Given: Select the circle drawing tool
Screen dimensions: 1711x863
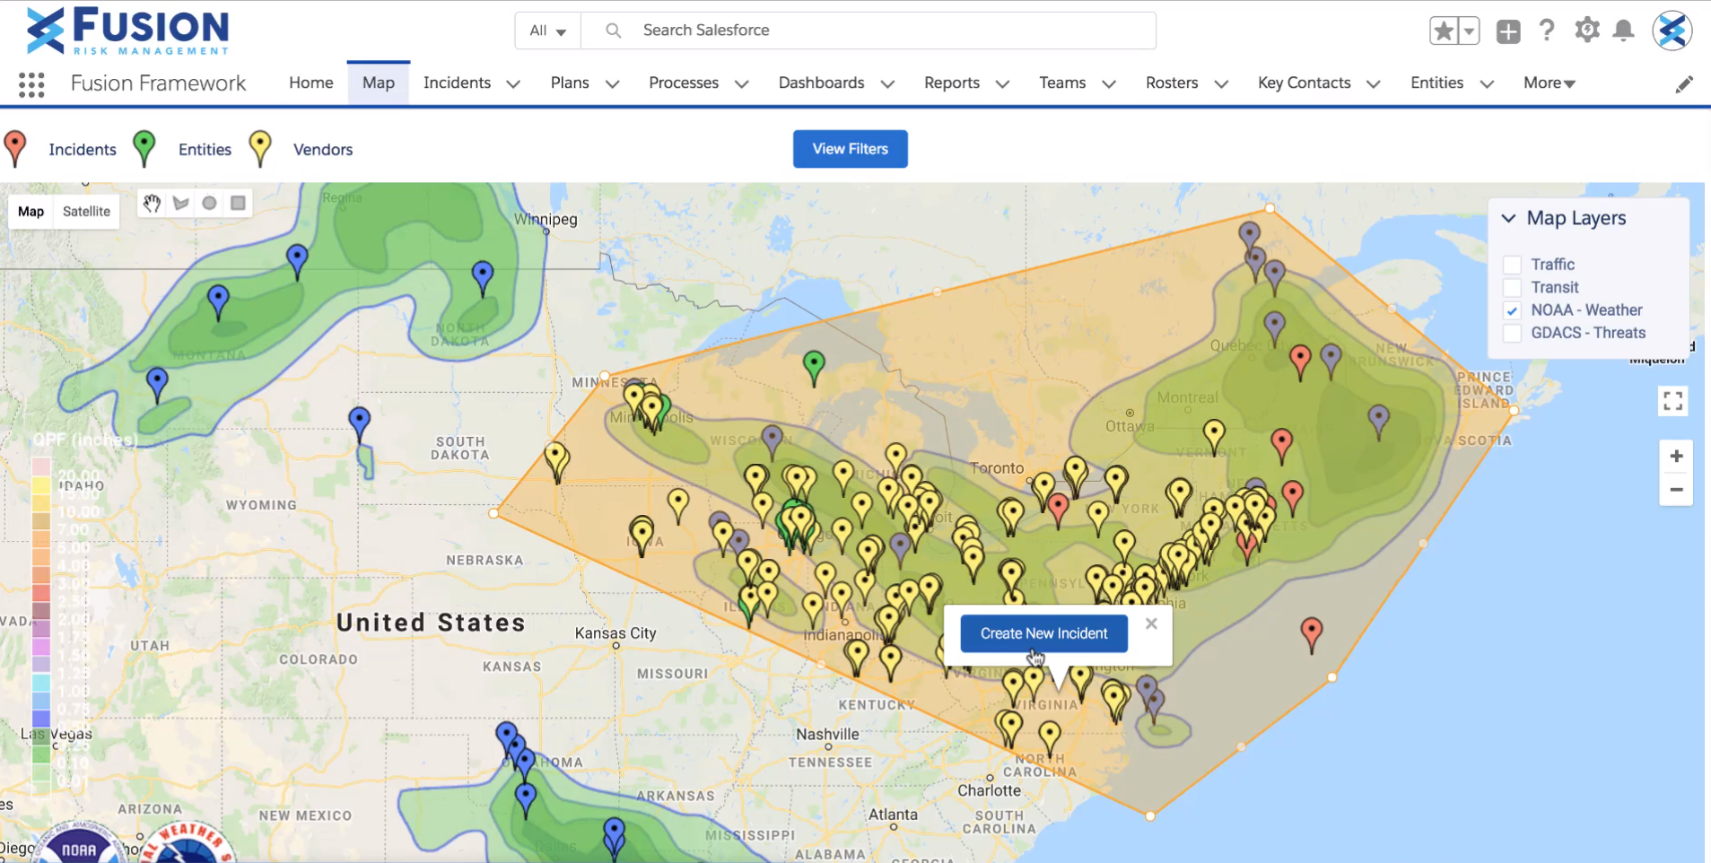Looking at the screenshot, I should (209, 203).
